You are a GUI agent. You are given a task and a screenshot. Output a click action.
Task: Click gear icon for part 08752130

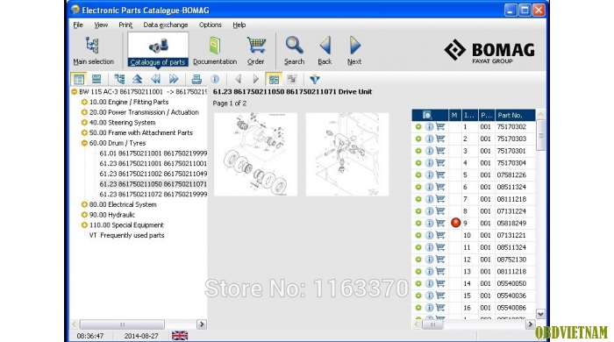418,260
